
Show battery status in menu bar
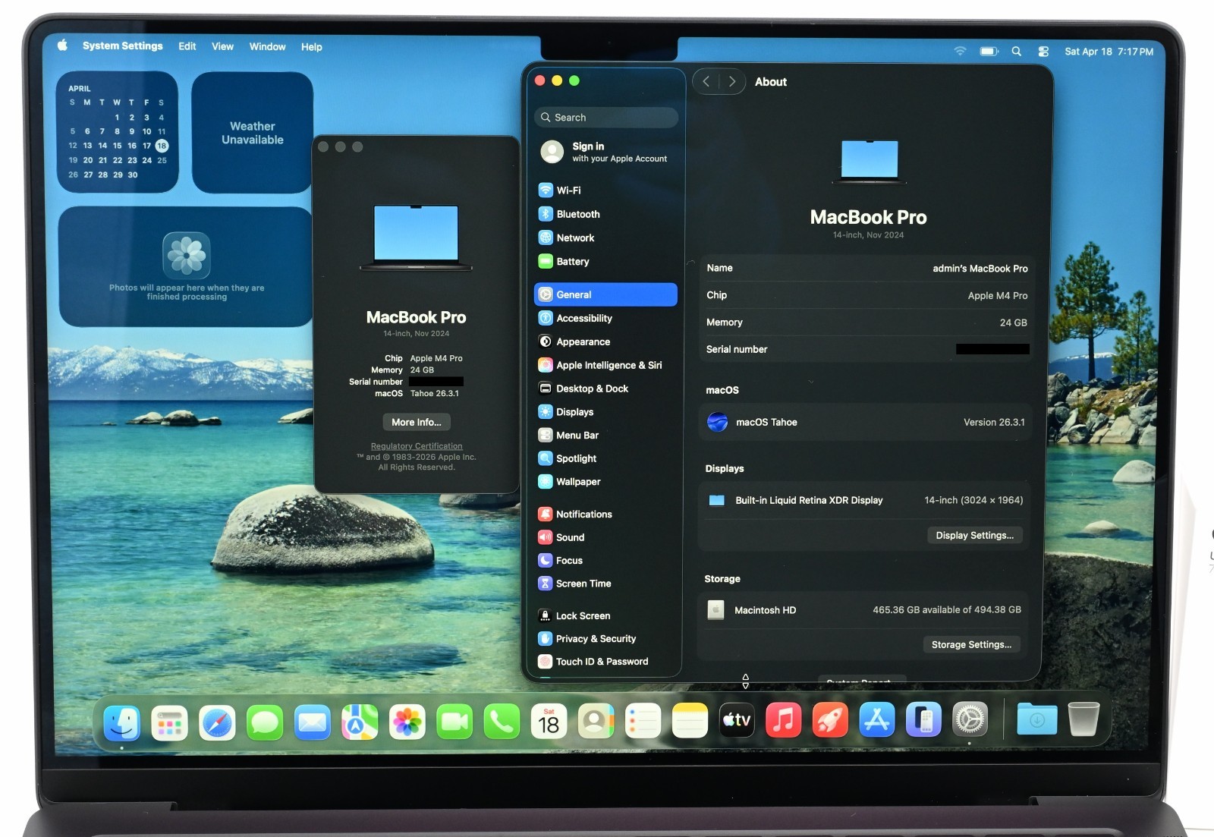pyautogui.click(x=989, y=51)
